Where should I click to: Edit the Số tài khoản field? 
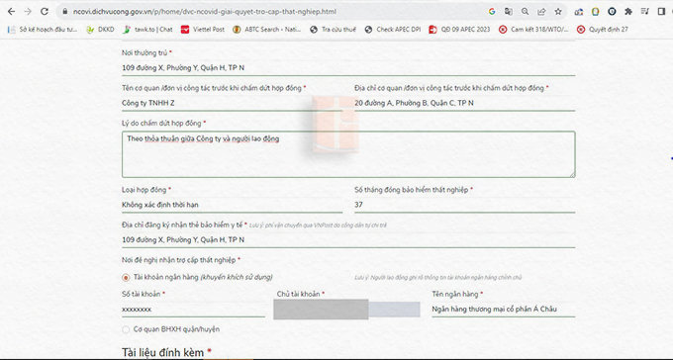(193, 310)
